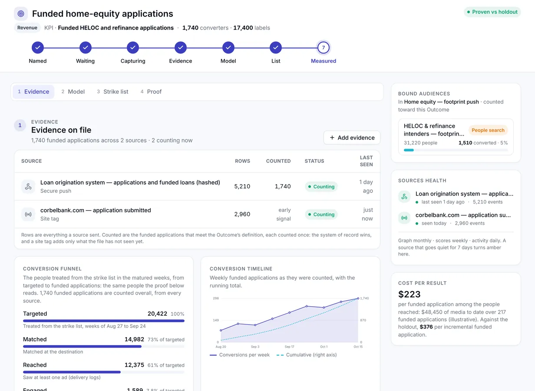Switch to the Model tab
535x391 pixels.
coord(73,92)
